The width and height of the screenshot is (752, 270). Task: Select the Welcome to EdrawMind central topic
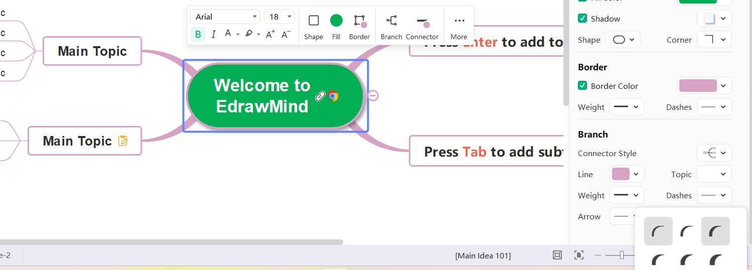(275, 96)
